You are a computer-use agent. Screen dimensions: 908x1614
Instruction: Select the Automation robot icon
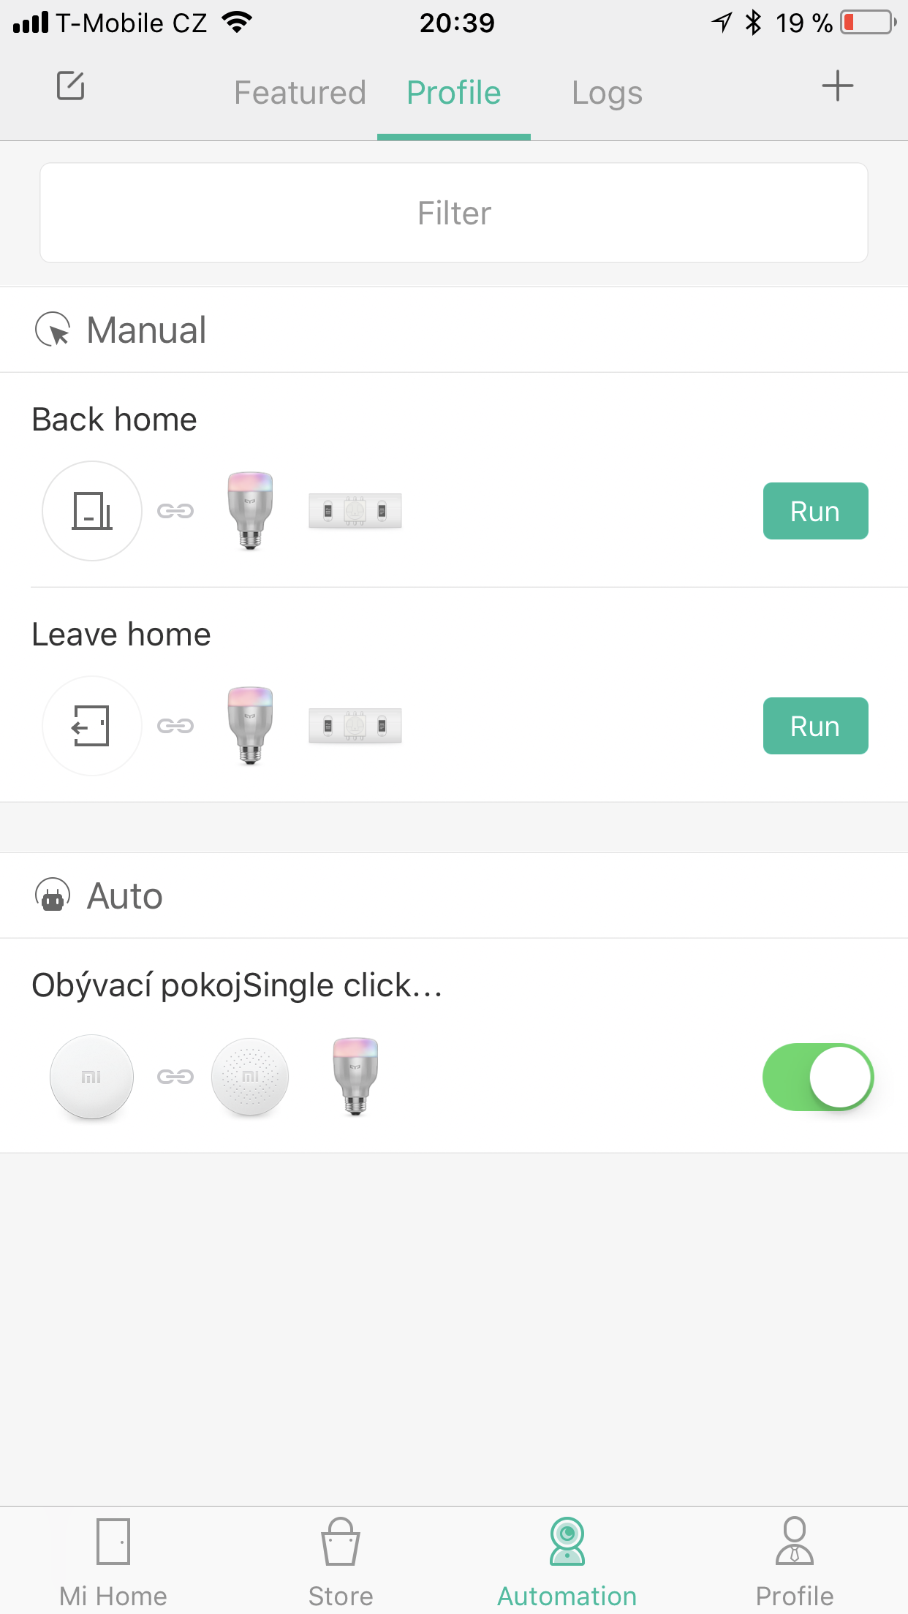click(x=567, y=1541)
